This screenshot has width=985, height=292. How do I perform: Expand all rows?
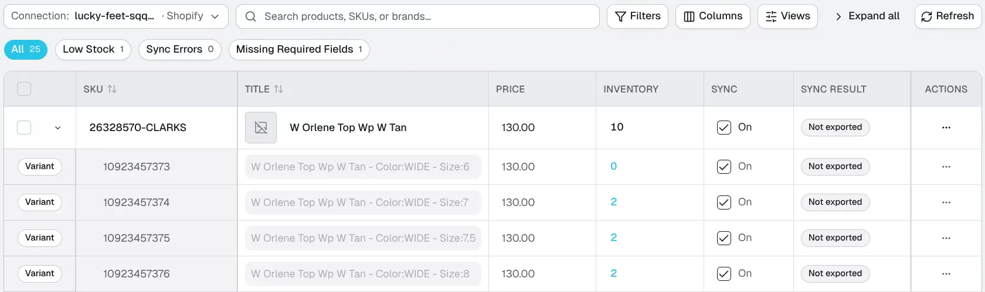click(x=867, y=16)
